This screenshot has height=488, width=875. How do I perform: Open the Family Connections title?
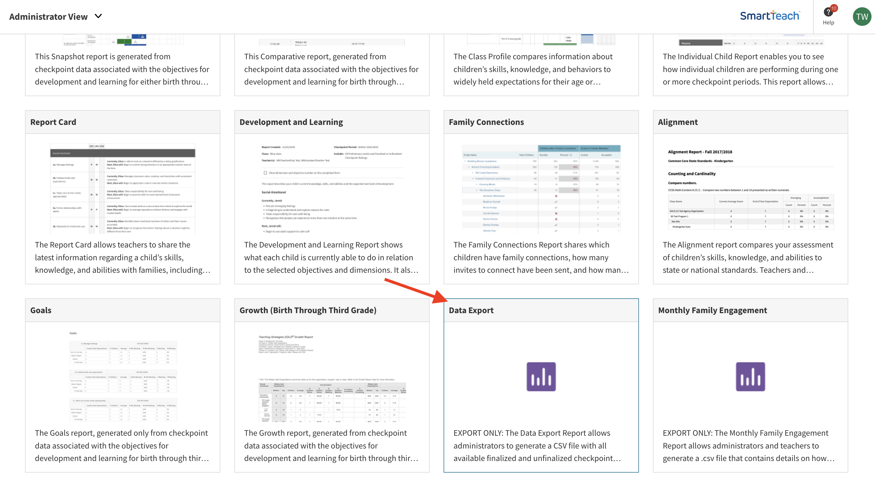point(486,122)
